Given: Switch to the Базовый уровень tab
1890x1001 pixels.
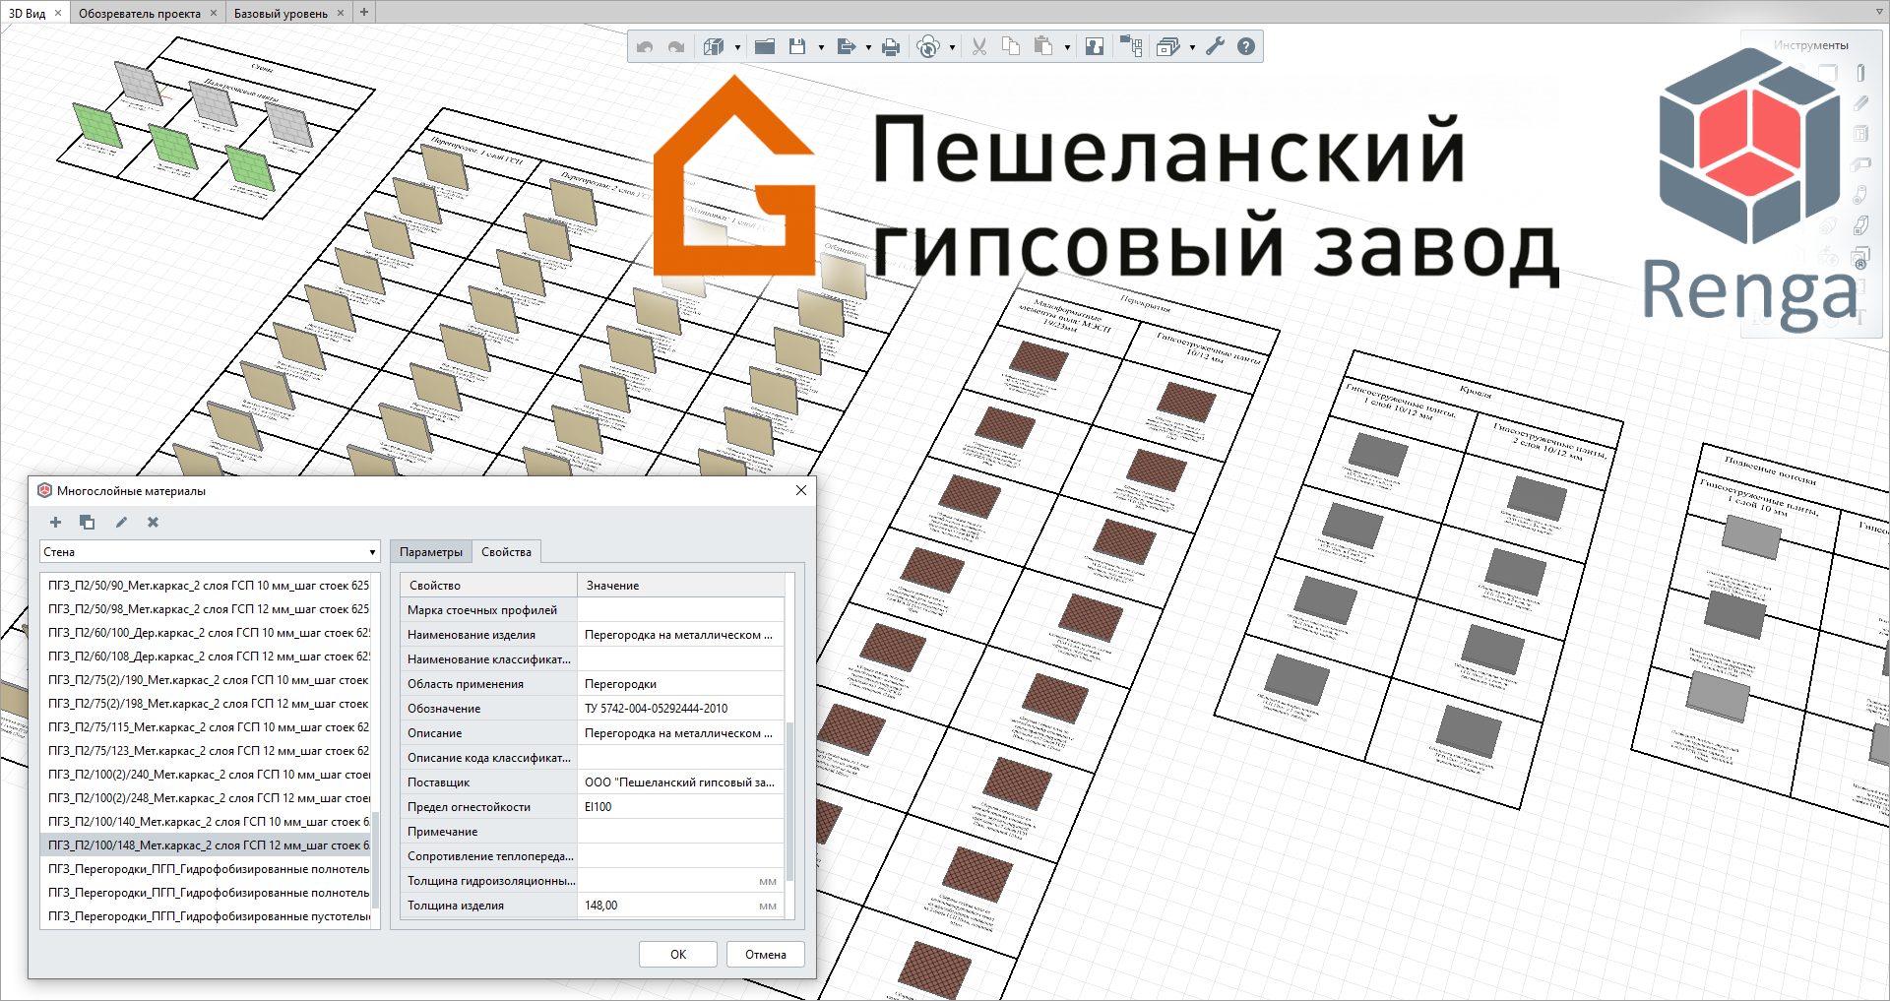Looking at the screenshot, I should (x=281, y=13).
